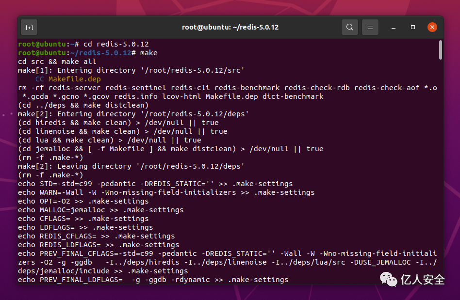460x300 pixels.
Task: Click the 'echo REDIS_LDFLAGS=' line
Action: pyautogui.click(x=99, y=245)
